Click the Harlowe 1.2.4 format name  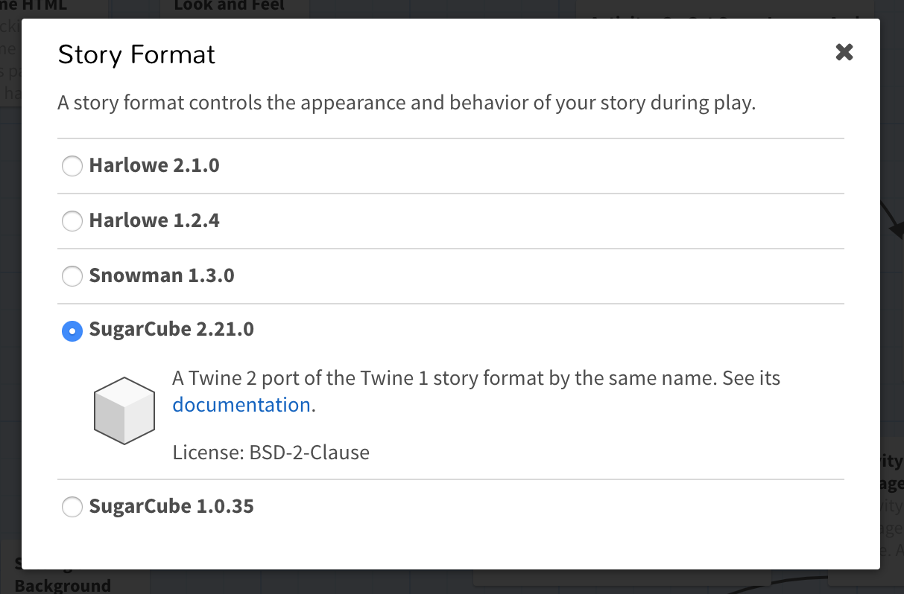click(x=154, y=220)
